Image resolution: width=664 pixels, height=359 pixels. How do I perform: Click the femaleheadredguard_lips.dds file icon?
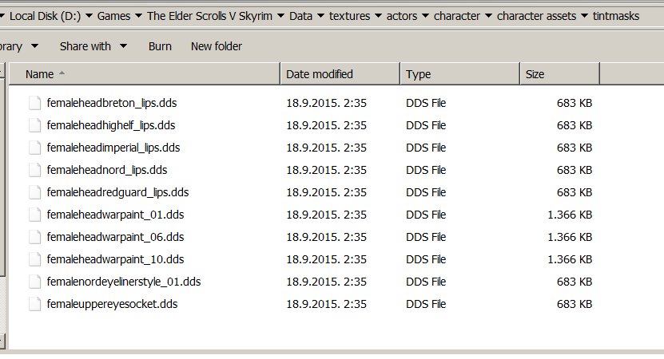coord(34,192)
